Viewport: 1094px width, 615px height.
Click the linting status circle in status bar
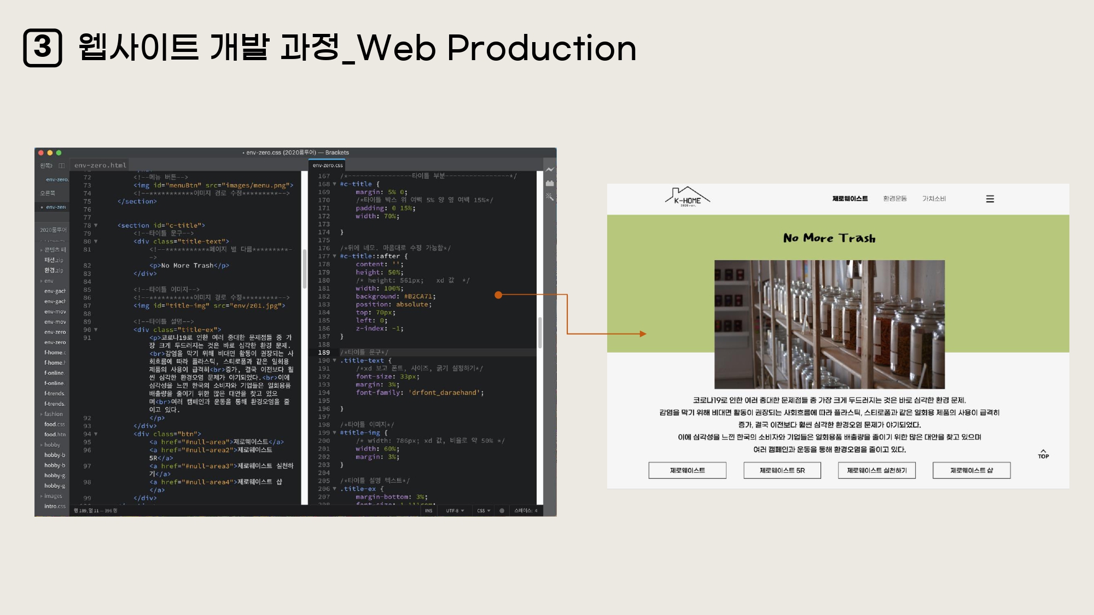502,511
